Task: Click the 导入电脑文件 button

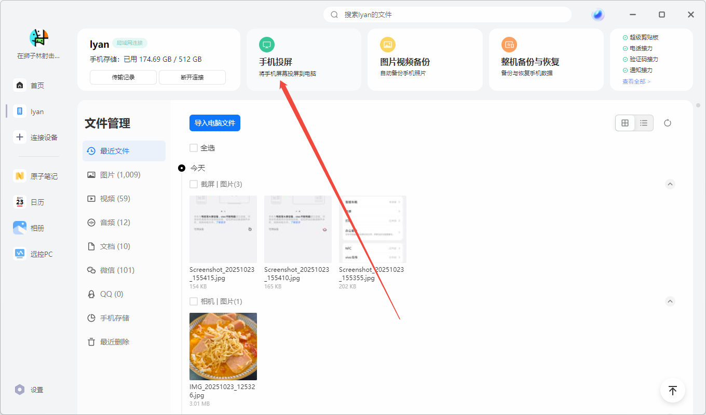Action: [214, 123]
